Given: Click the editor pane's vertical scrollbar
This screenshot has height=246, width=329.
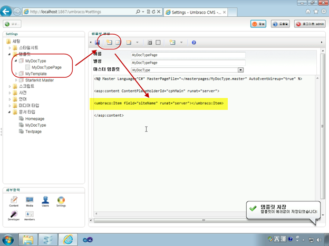Looking at the screenshot, I should coord(323,126).
